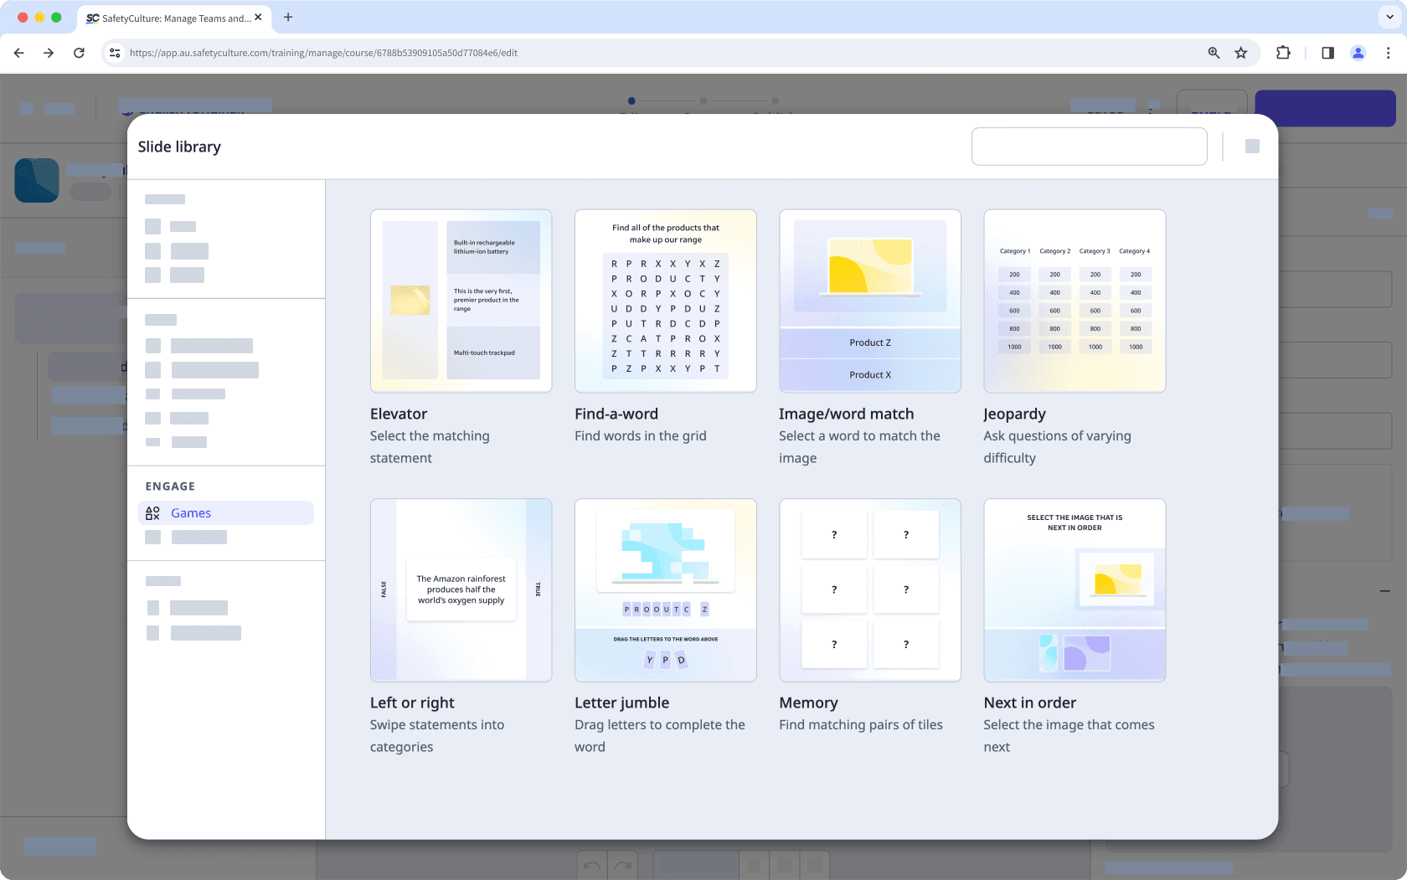
Task: Click the forward navigation arrow
Action: pos(49,53)
